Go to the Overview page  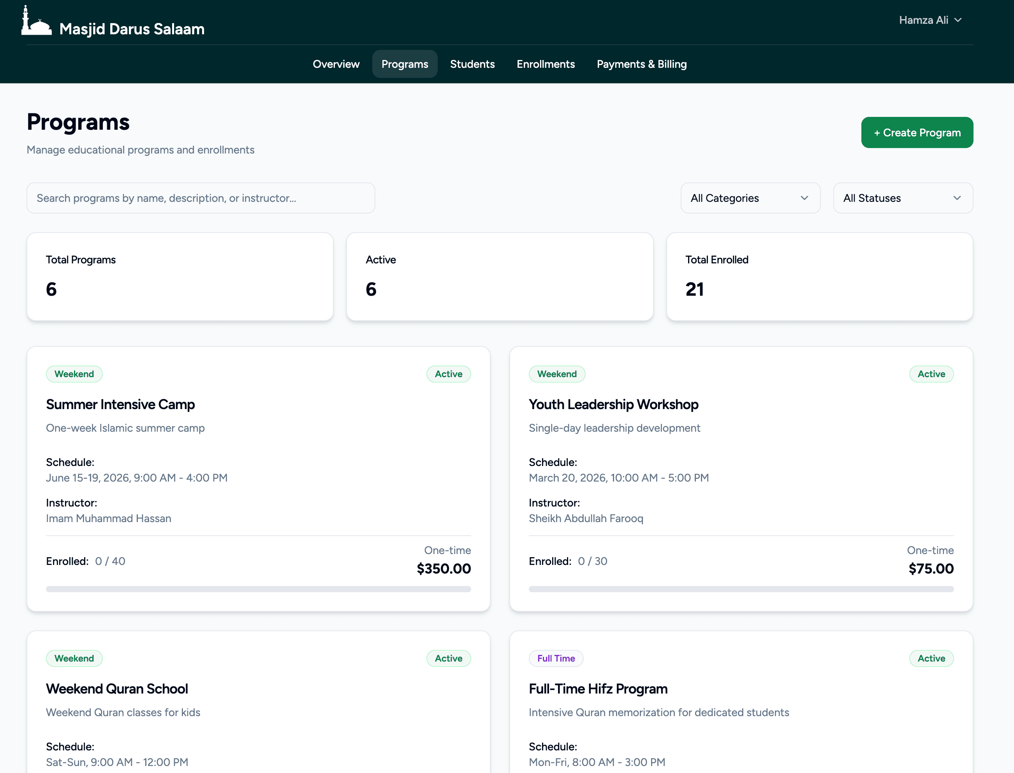[x=336, y=64]
